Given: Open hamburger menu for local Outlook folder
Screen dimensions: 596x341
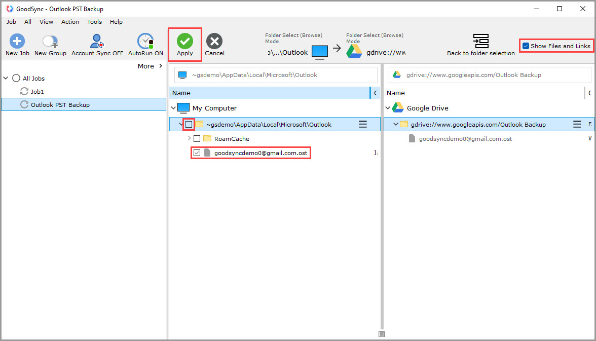Looking at the screenshot, I should point(363,124).
